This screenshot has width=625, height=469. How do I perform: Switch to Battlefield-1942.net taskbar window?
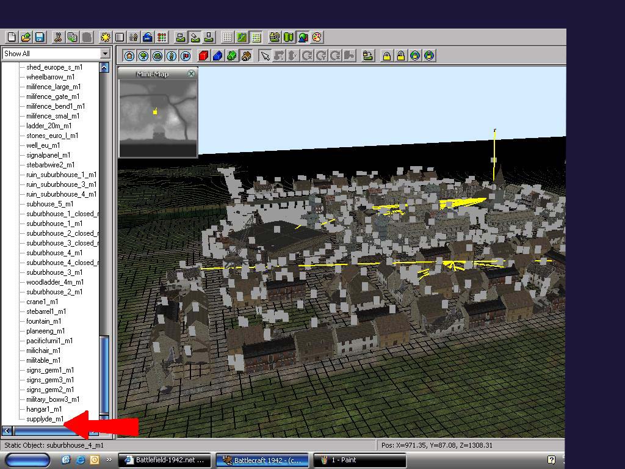click(x=165, y=460)
